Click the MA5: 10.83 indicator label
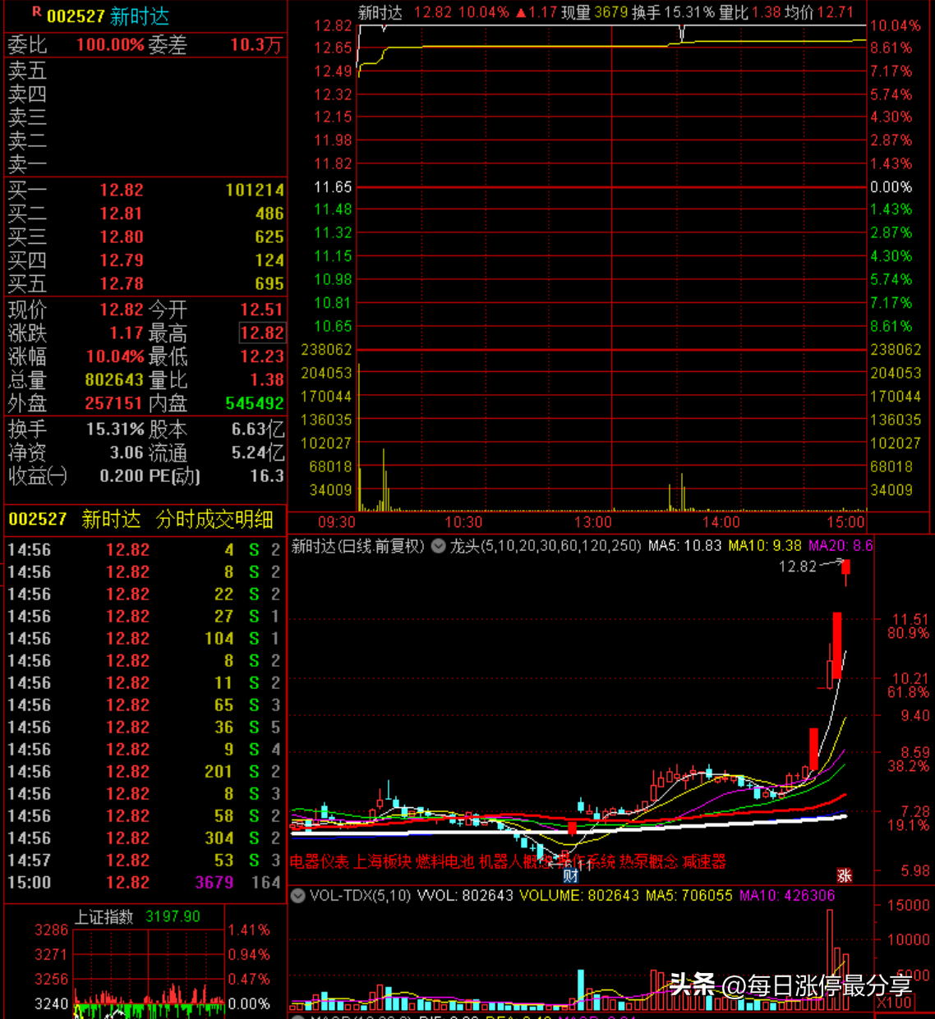Image resolution: width=935 pixels, height=1019 pixels. (684, 546)
